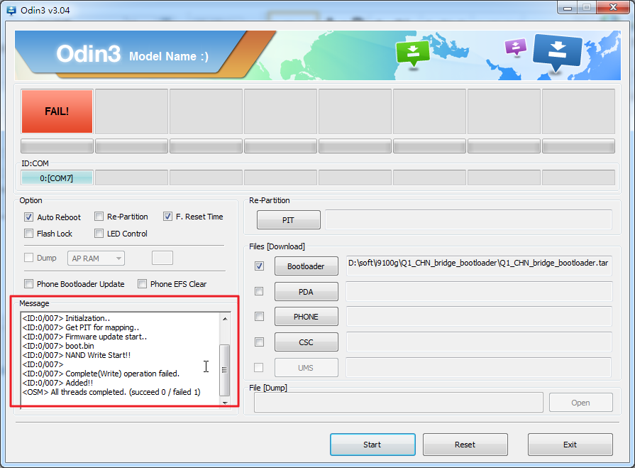Image resolution: width=635 pixels, height=468 pixels.
Task: Click the PIT file path field
Action: tap(468, 219)
